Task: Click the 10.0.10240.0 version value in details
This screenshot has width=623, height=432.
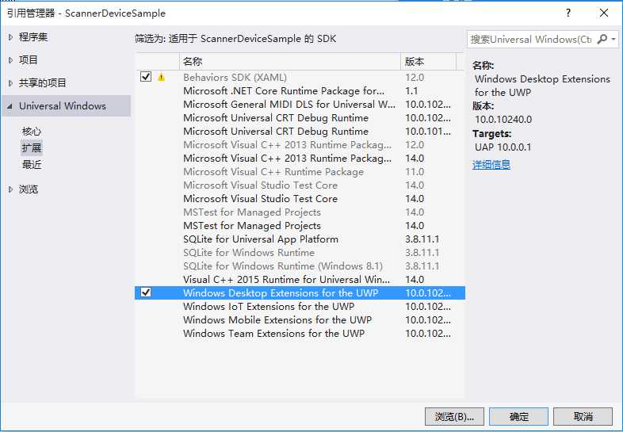Action: tap(503, 119)
